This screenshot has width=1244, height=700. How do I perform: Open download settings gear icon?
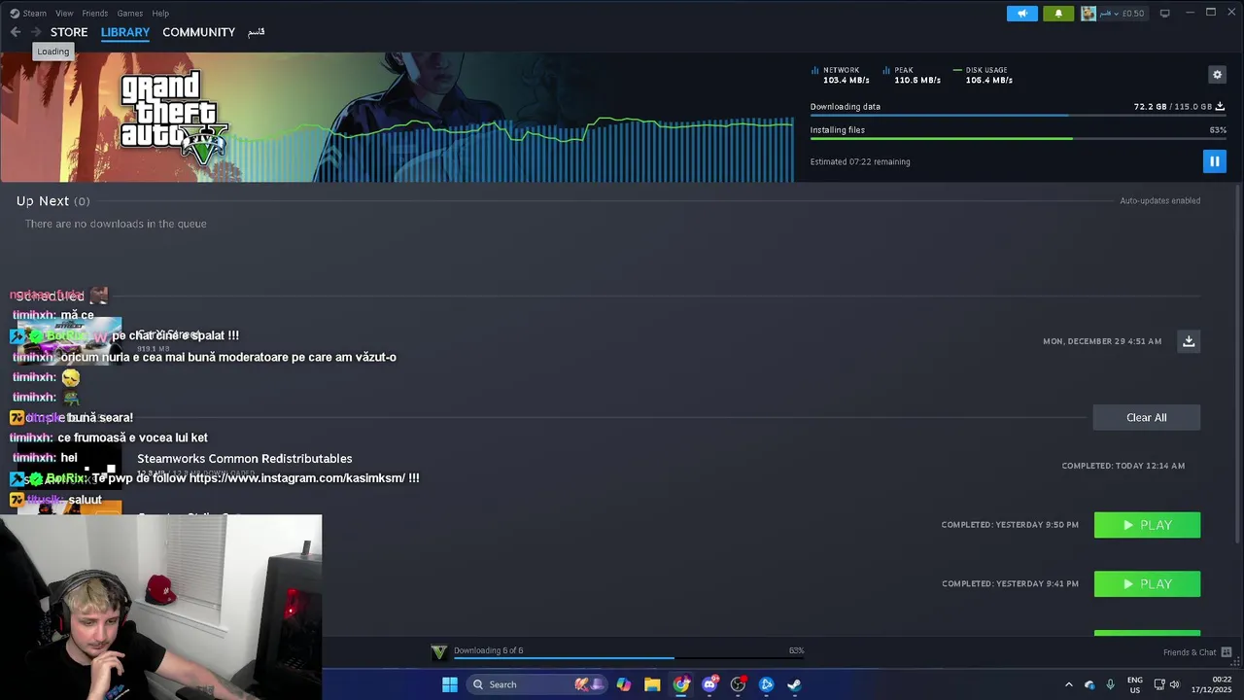[1217, 75]
